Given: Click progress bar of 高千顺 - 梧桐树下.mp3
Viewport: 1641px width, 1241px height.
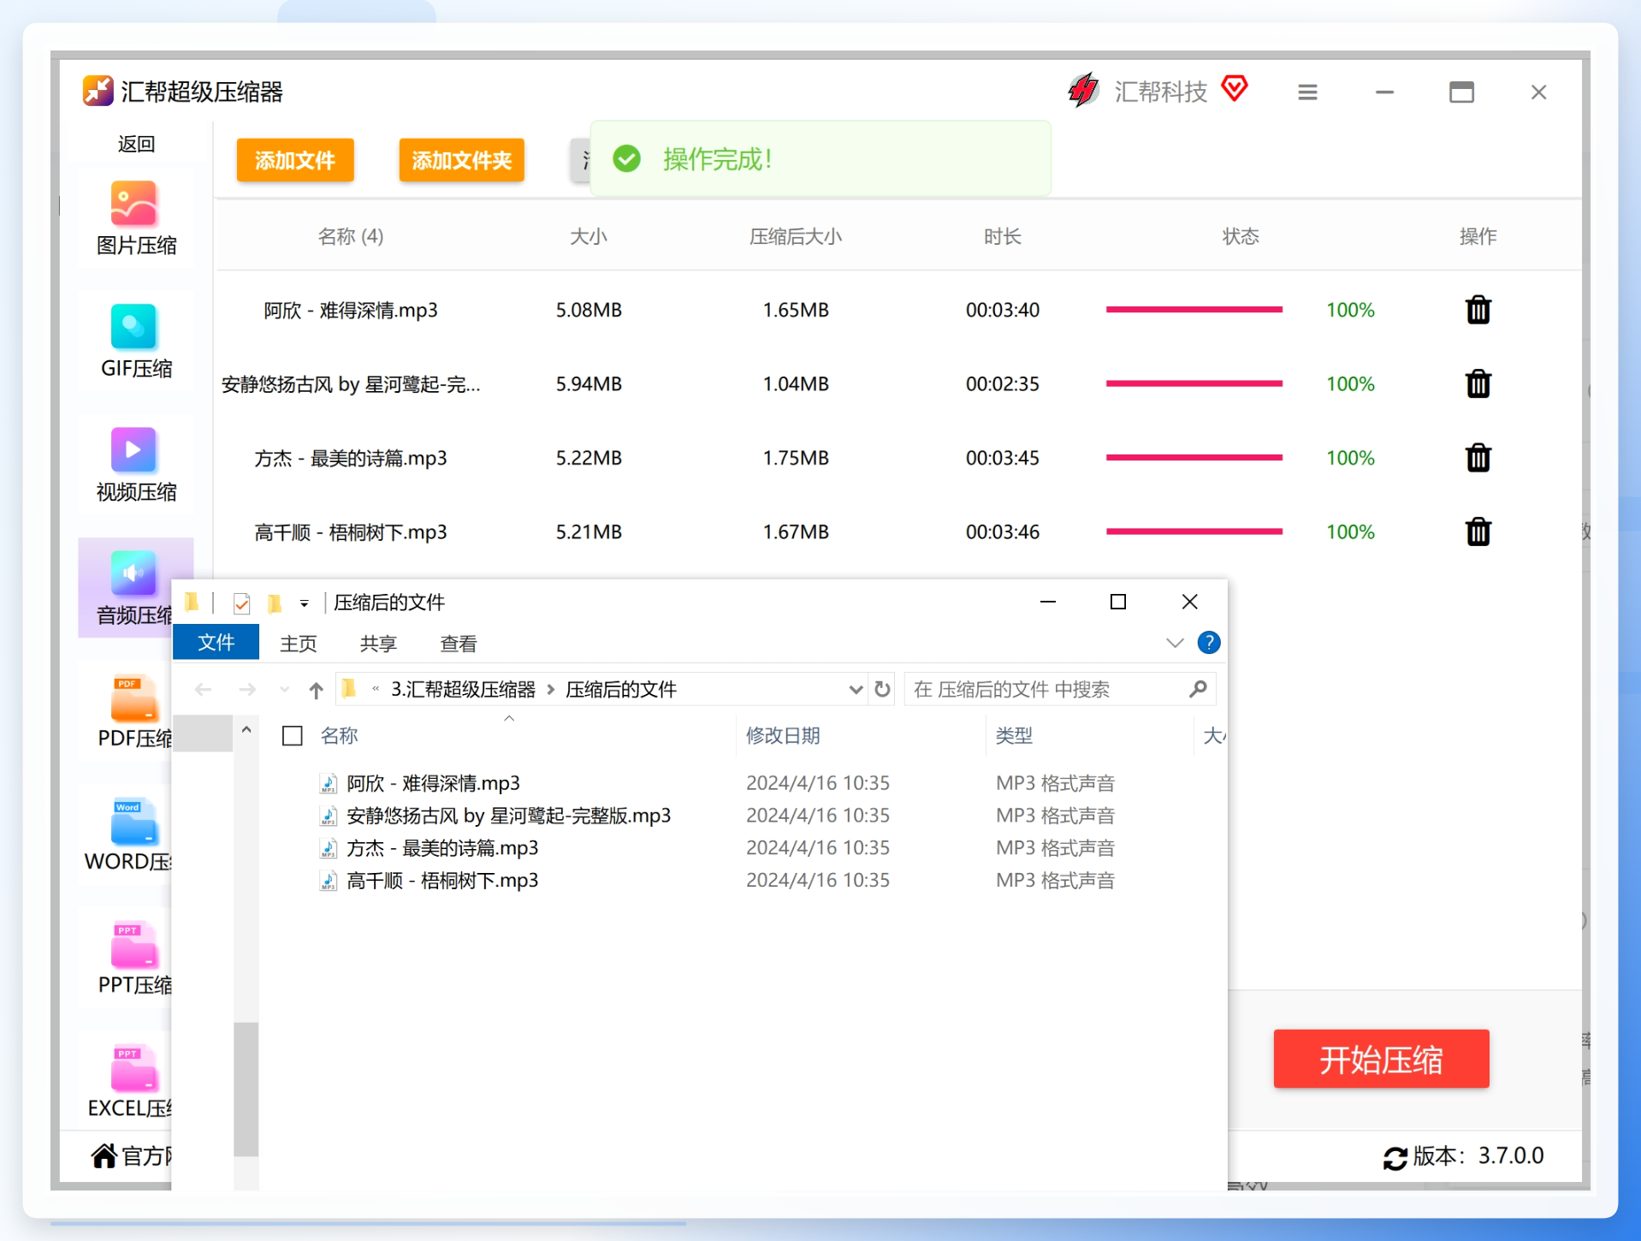Looking at the screenshot, I should (1194, 531).
